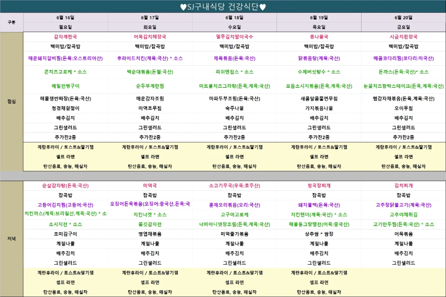Select the 피쉬앤칩스 * 소스 cell
Screen dimensions: 446x297
[234, 72]
